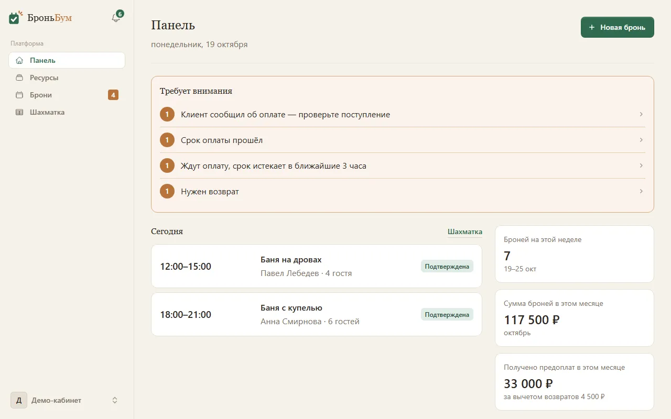
Task: Click the БроньБум logo icon
Action: click(15, 18)
